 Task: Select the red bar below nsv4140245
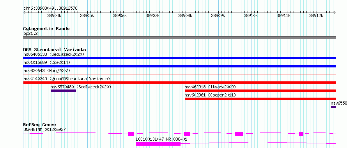(x=179, y=83)
